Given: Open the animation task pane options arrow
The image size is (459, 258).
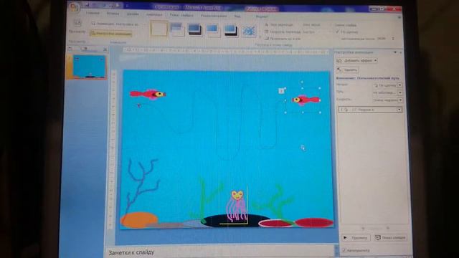Looking at the screenshot, I should pyautogui.click(x=395, y=52).
